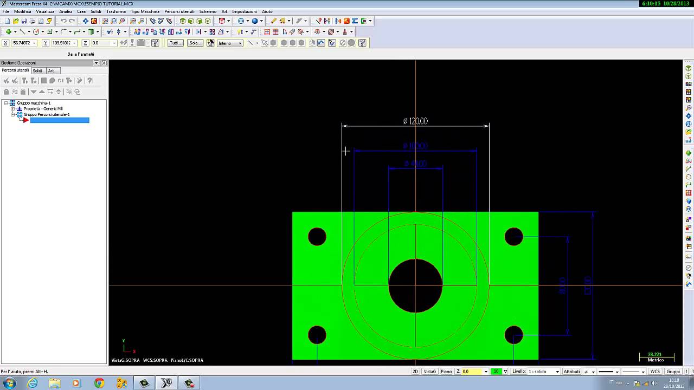Click the red arrow insert marker in tree
694x390 pixels.
click(25, 120)
